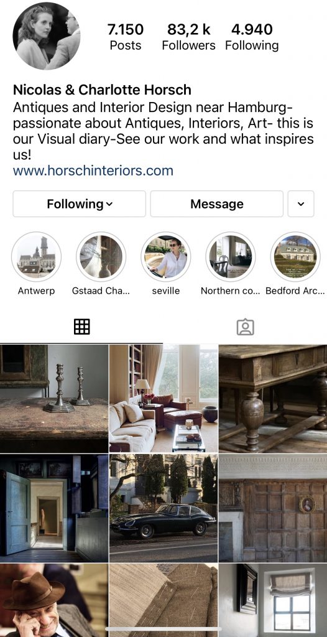
Task: Open the profile picture of Nicolas & Charlotte
Action: coord(46,36)
